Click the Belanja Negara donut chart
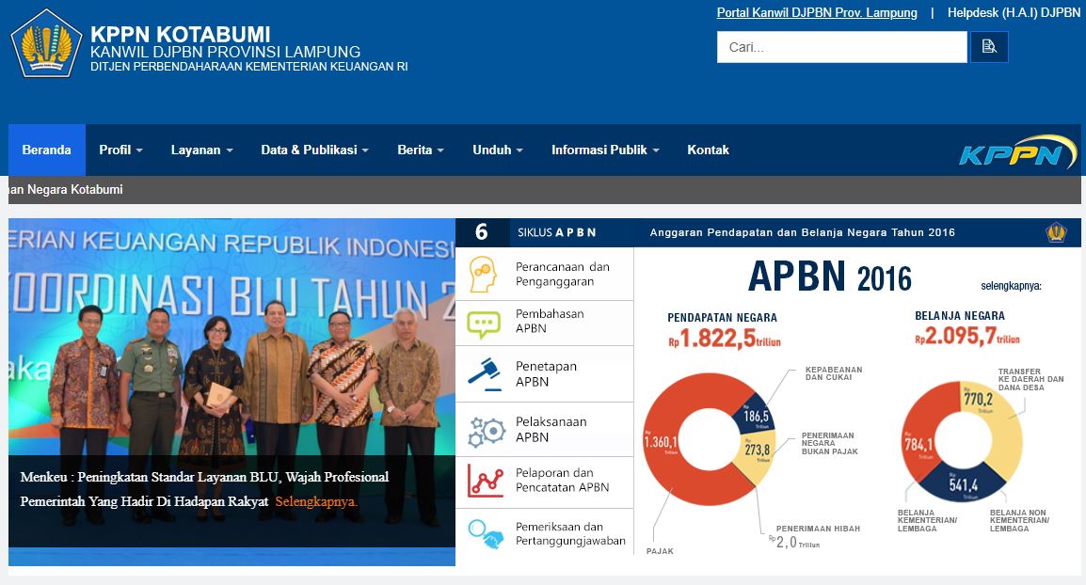This screenshot has width=1086, height=585. coord(962,440)
